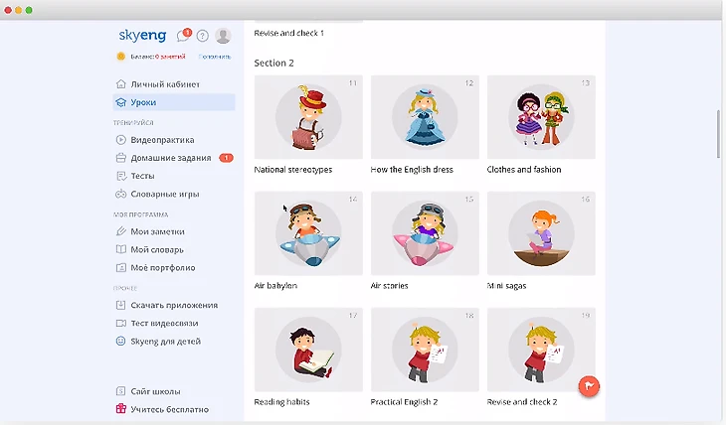Click the checklist icon beside Тесты
726x425 pixels.
tap(121, 176)
